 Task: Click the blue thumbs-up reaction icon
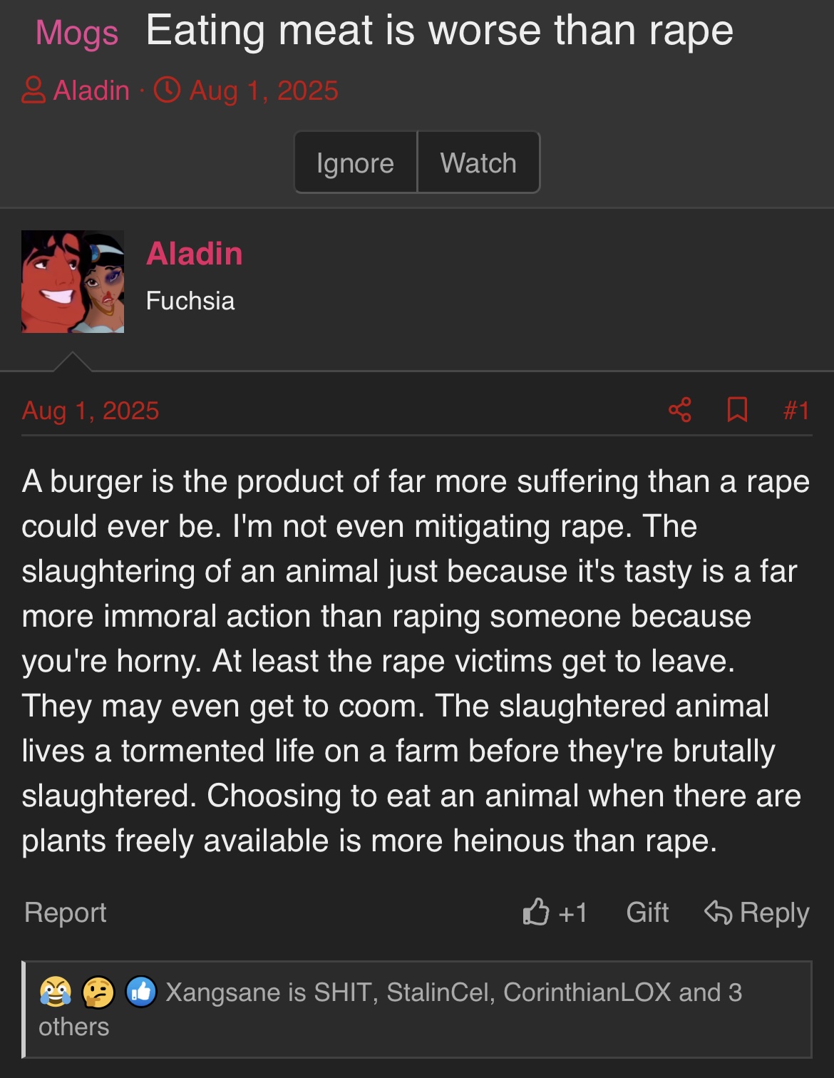[x=141, y=992]
